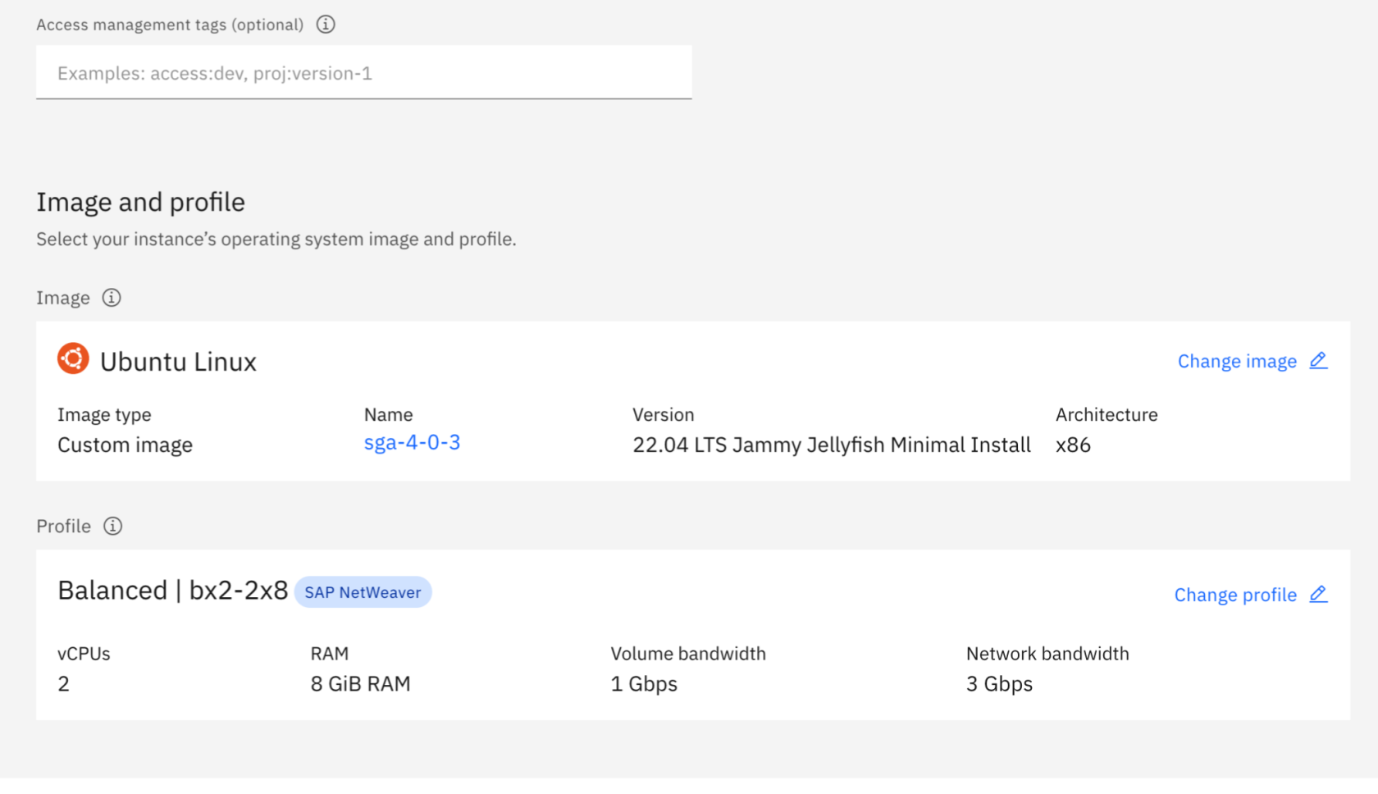Viewport: 1378px width, 794px height.
Task: Click the info icon beside Access management tags
Action: (326, 25)
